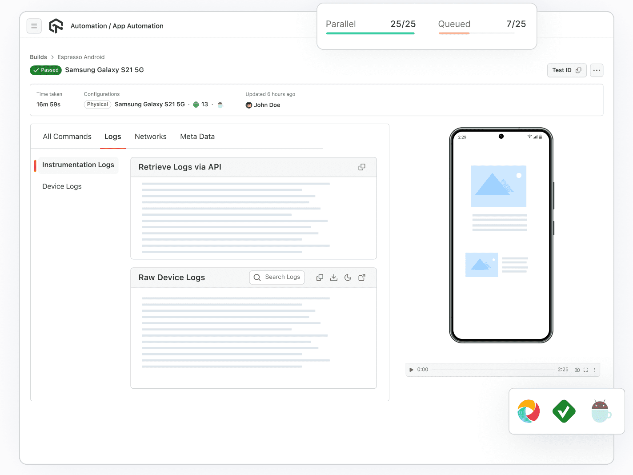Screen dimensions: 633x475
Task: Select Instrumentation Logs in the sidebar
Action: click(77, 165)
